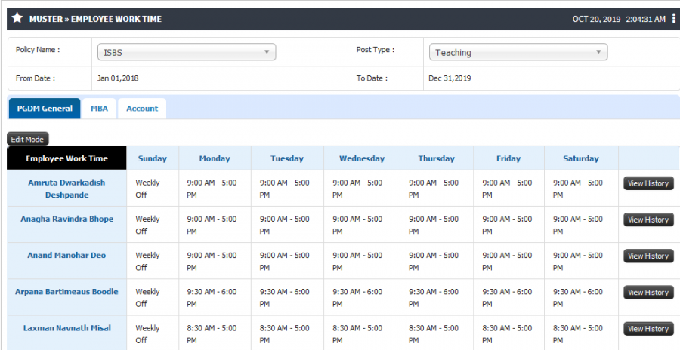The width and height of the screenshot is (680, 350).
Task: Click Anand's Friday work time cell
Action: [508, 261]
